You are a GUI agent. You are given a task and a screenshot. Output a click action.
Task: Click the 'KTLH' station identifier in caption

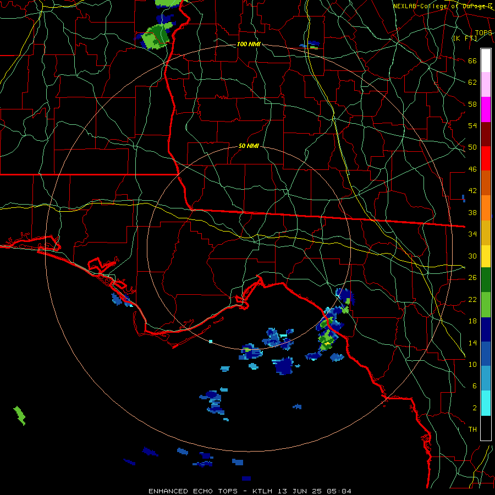click(263, 491)
